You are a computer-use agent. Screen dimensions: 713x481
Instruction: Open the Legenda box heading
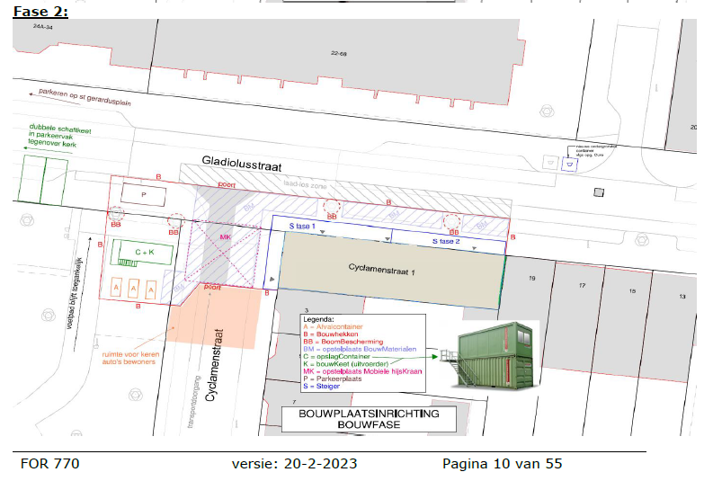tap(319, 320)
